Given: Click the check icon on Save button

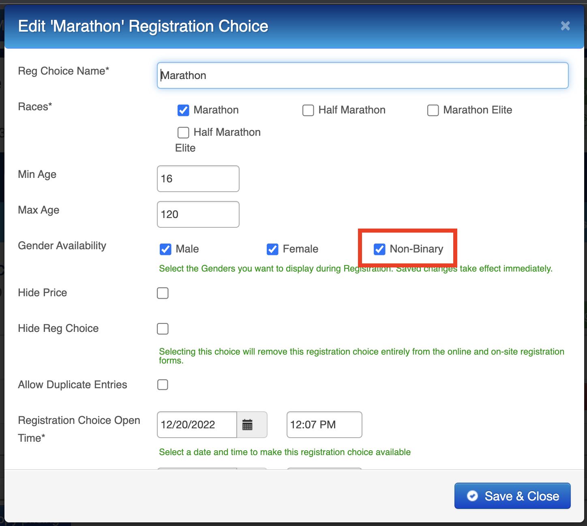Looking at the screenshot, I should (472, 496).
